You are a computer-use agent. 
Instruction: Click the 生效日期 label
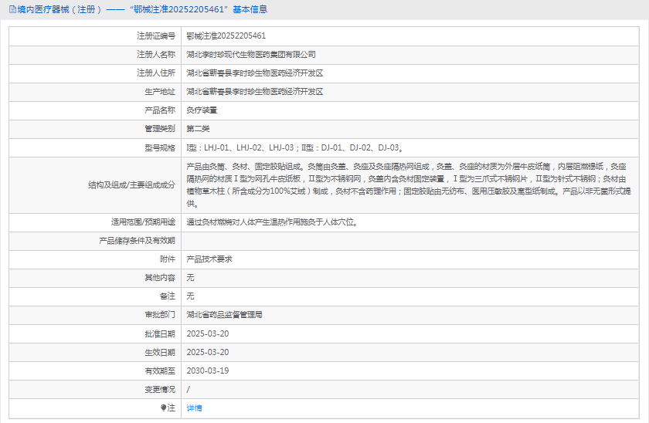pos(160,352)
